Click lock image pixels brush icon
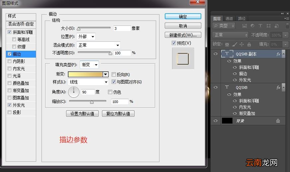 click(x=234, y=44)
